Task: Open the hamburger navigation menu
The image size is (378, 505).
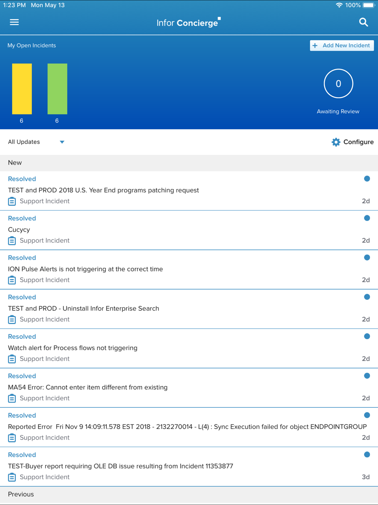Action: pyautogui.click(x=14, y=22)
